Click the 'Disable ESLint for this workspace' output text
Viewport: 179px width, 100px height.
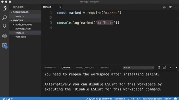108,89
